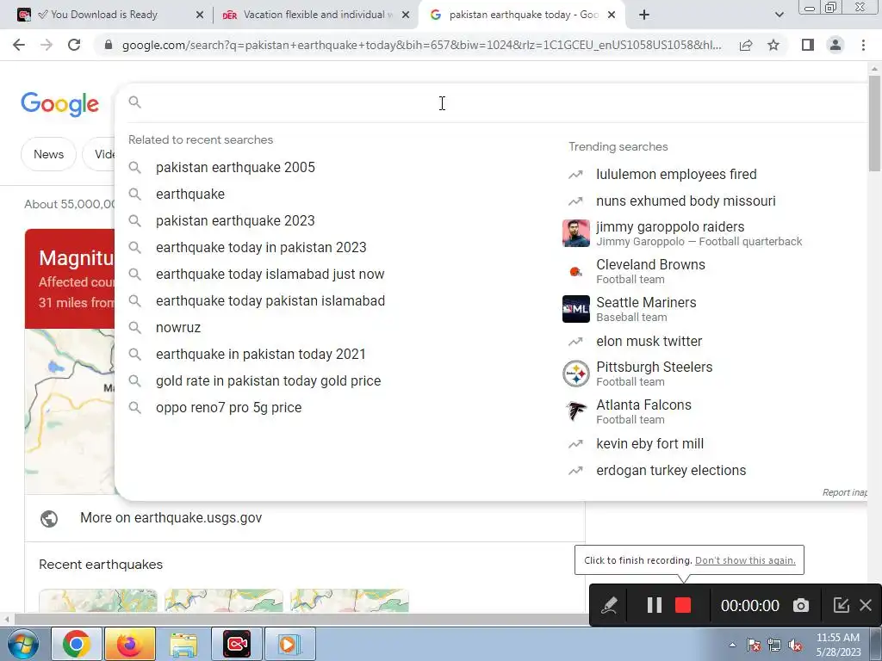Select 'earthquake today pakistan islamabad' suggestion
This screenshot has height=661, width=882.
pos(270,300)
